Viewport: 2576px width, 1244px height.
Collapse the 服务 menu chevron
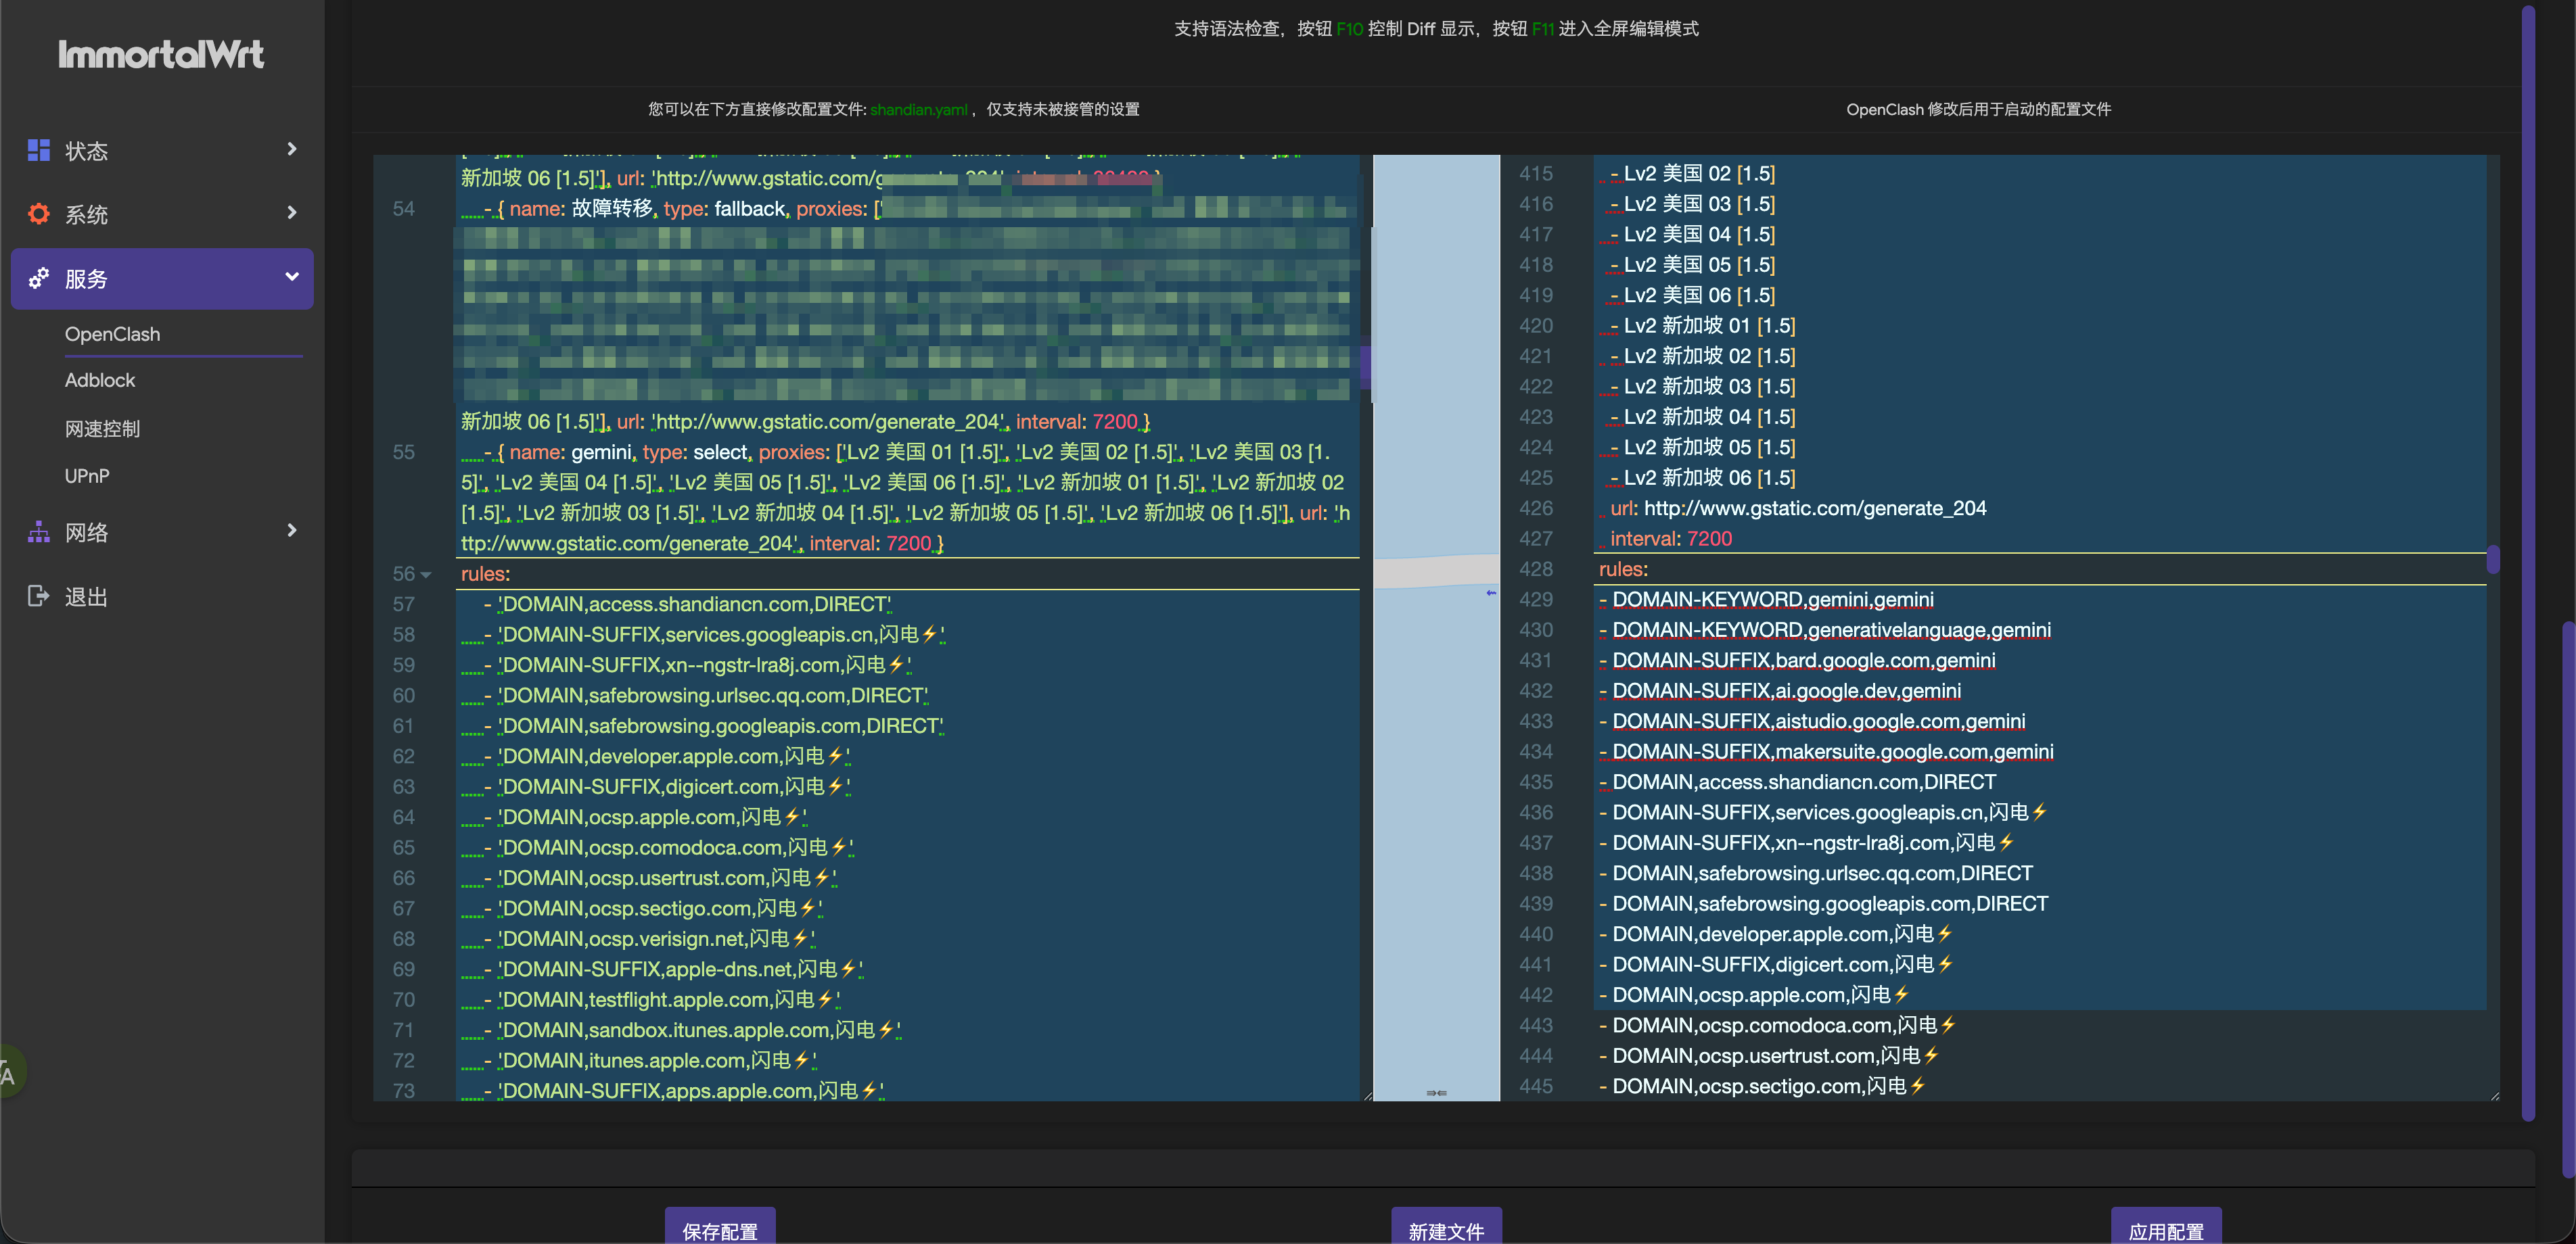pos(292,277)
